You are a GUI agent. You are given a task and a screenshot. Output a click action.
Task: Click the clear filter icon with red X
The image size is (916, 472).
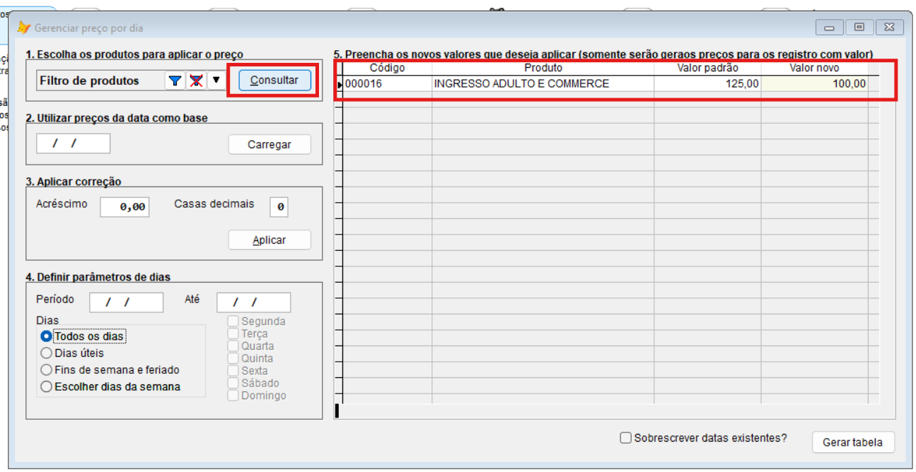196,81
